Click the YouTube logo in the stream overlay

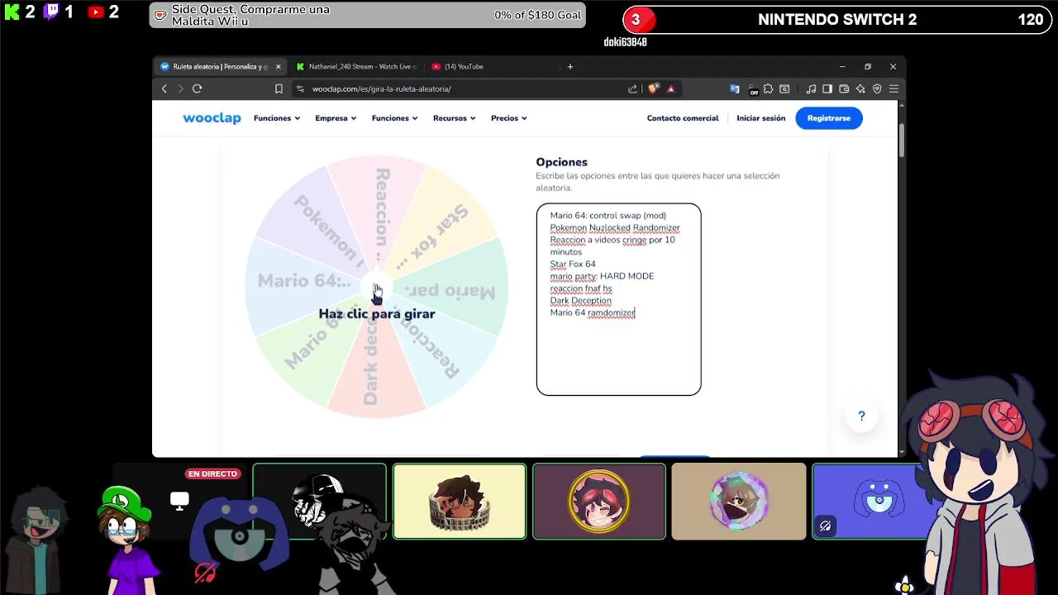(x=96, y=12)
